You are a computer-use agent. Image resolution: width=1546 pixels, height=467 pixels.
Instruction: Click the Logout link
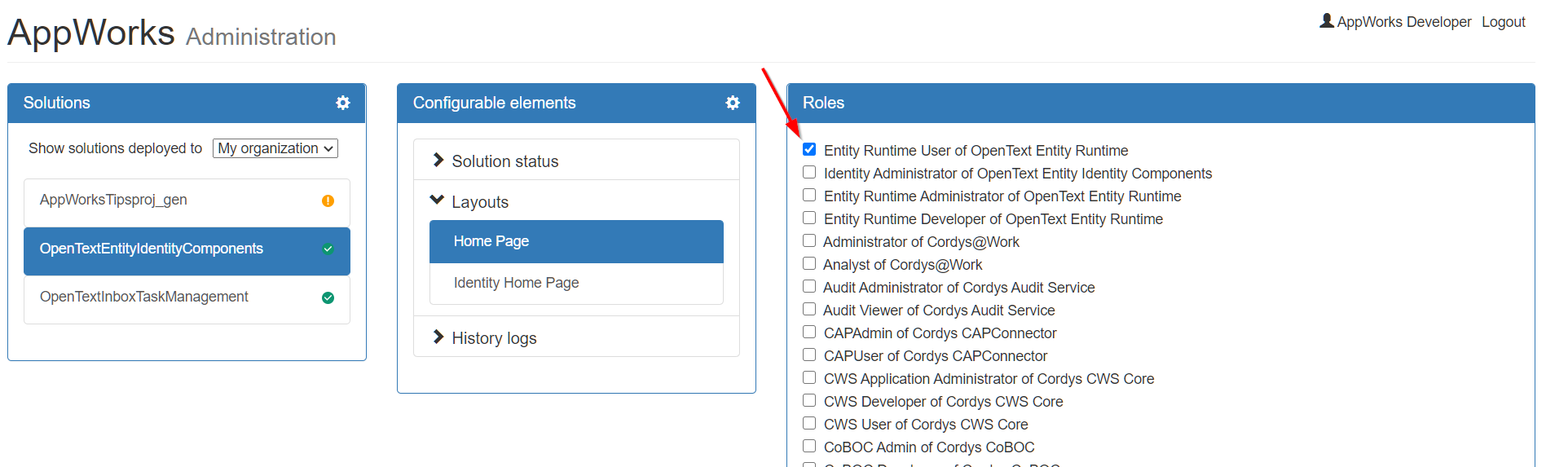(x=1503, y=22)
